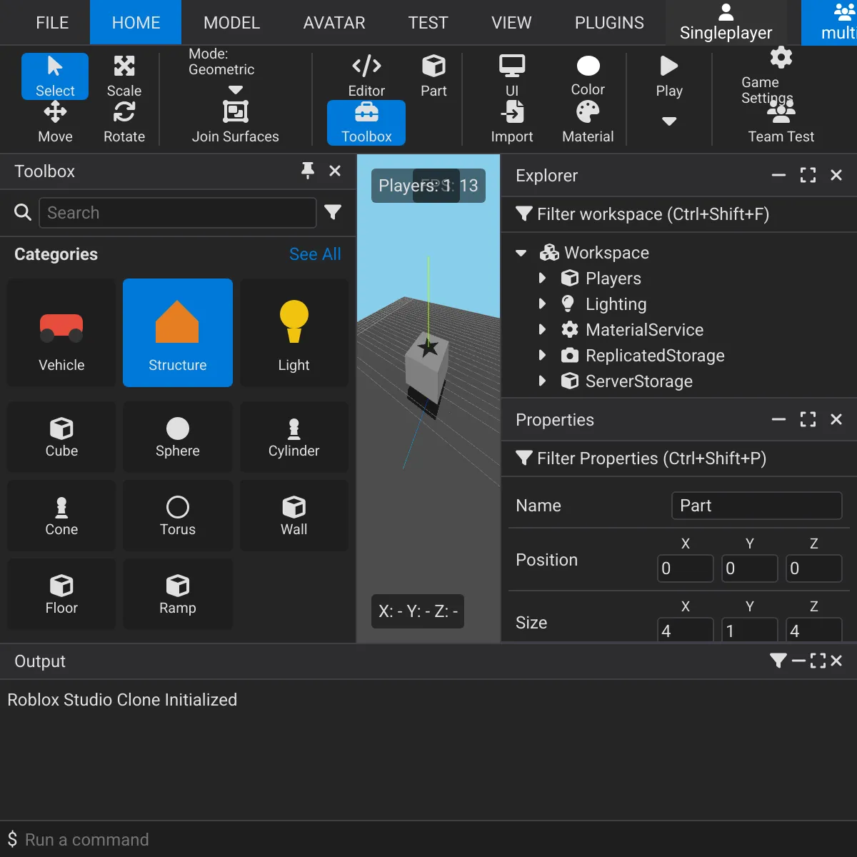Expand the MaterialService node

click(x=542, y=329)
